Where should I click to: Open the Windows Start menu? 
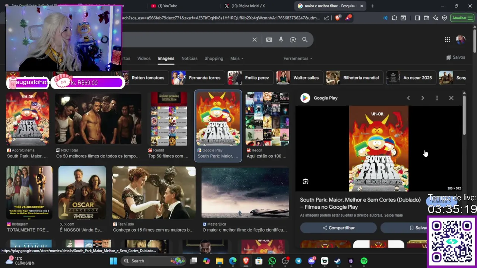(x=114, y=261)
